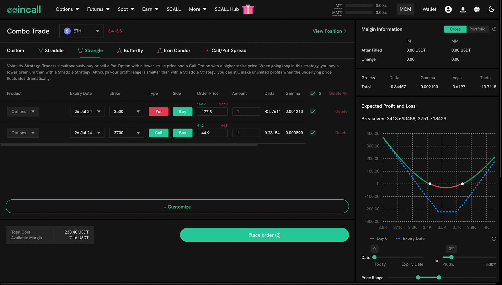Open the Wallet link

[x=429, y=9]
